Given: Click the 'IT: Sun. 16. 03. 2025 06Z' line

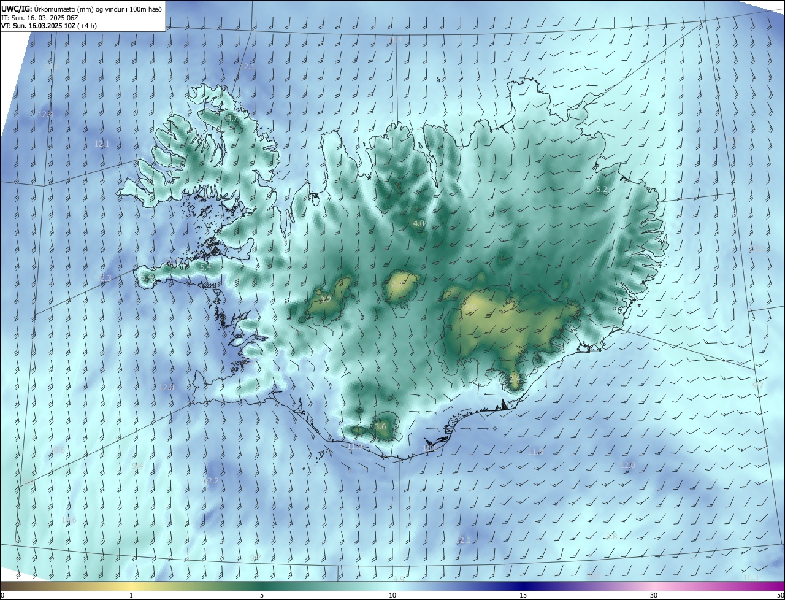Looking at the screenshot, I should pyautogui.click(x=39, y=17).
